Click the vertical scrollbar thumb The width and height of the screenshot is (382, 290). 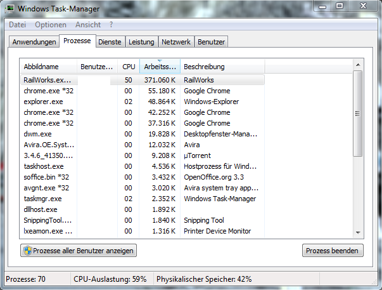[358, 114]
